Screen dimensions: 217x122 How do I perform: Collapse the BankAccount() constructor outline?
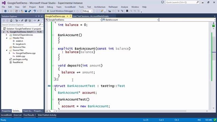[x=53, y=35]
